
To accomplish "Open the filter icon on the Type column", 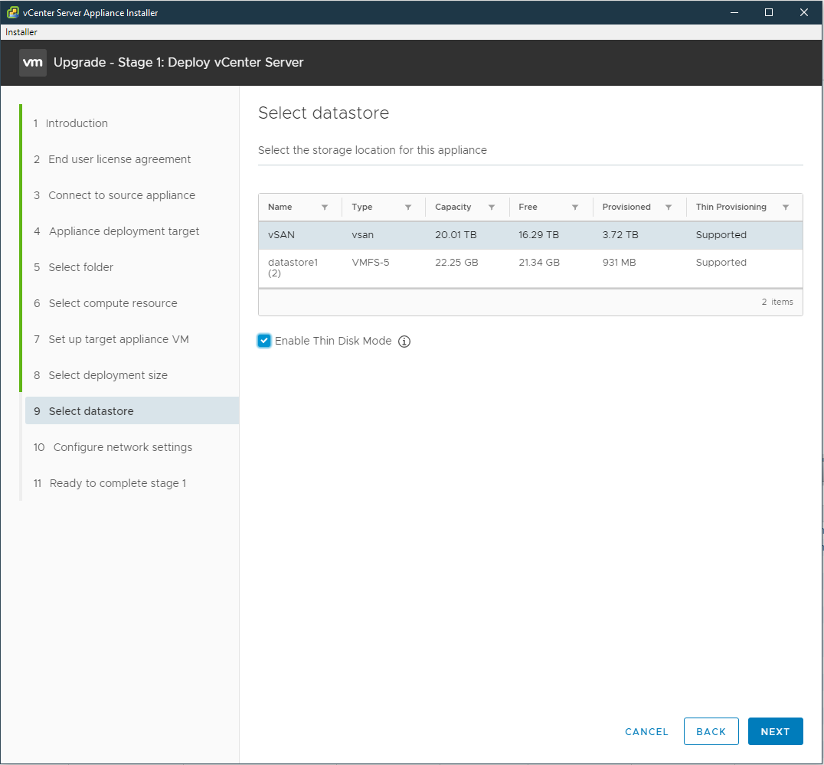I will click(x=408, y=207).
